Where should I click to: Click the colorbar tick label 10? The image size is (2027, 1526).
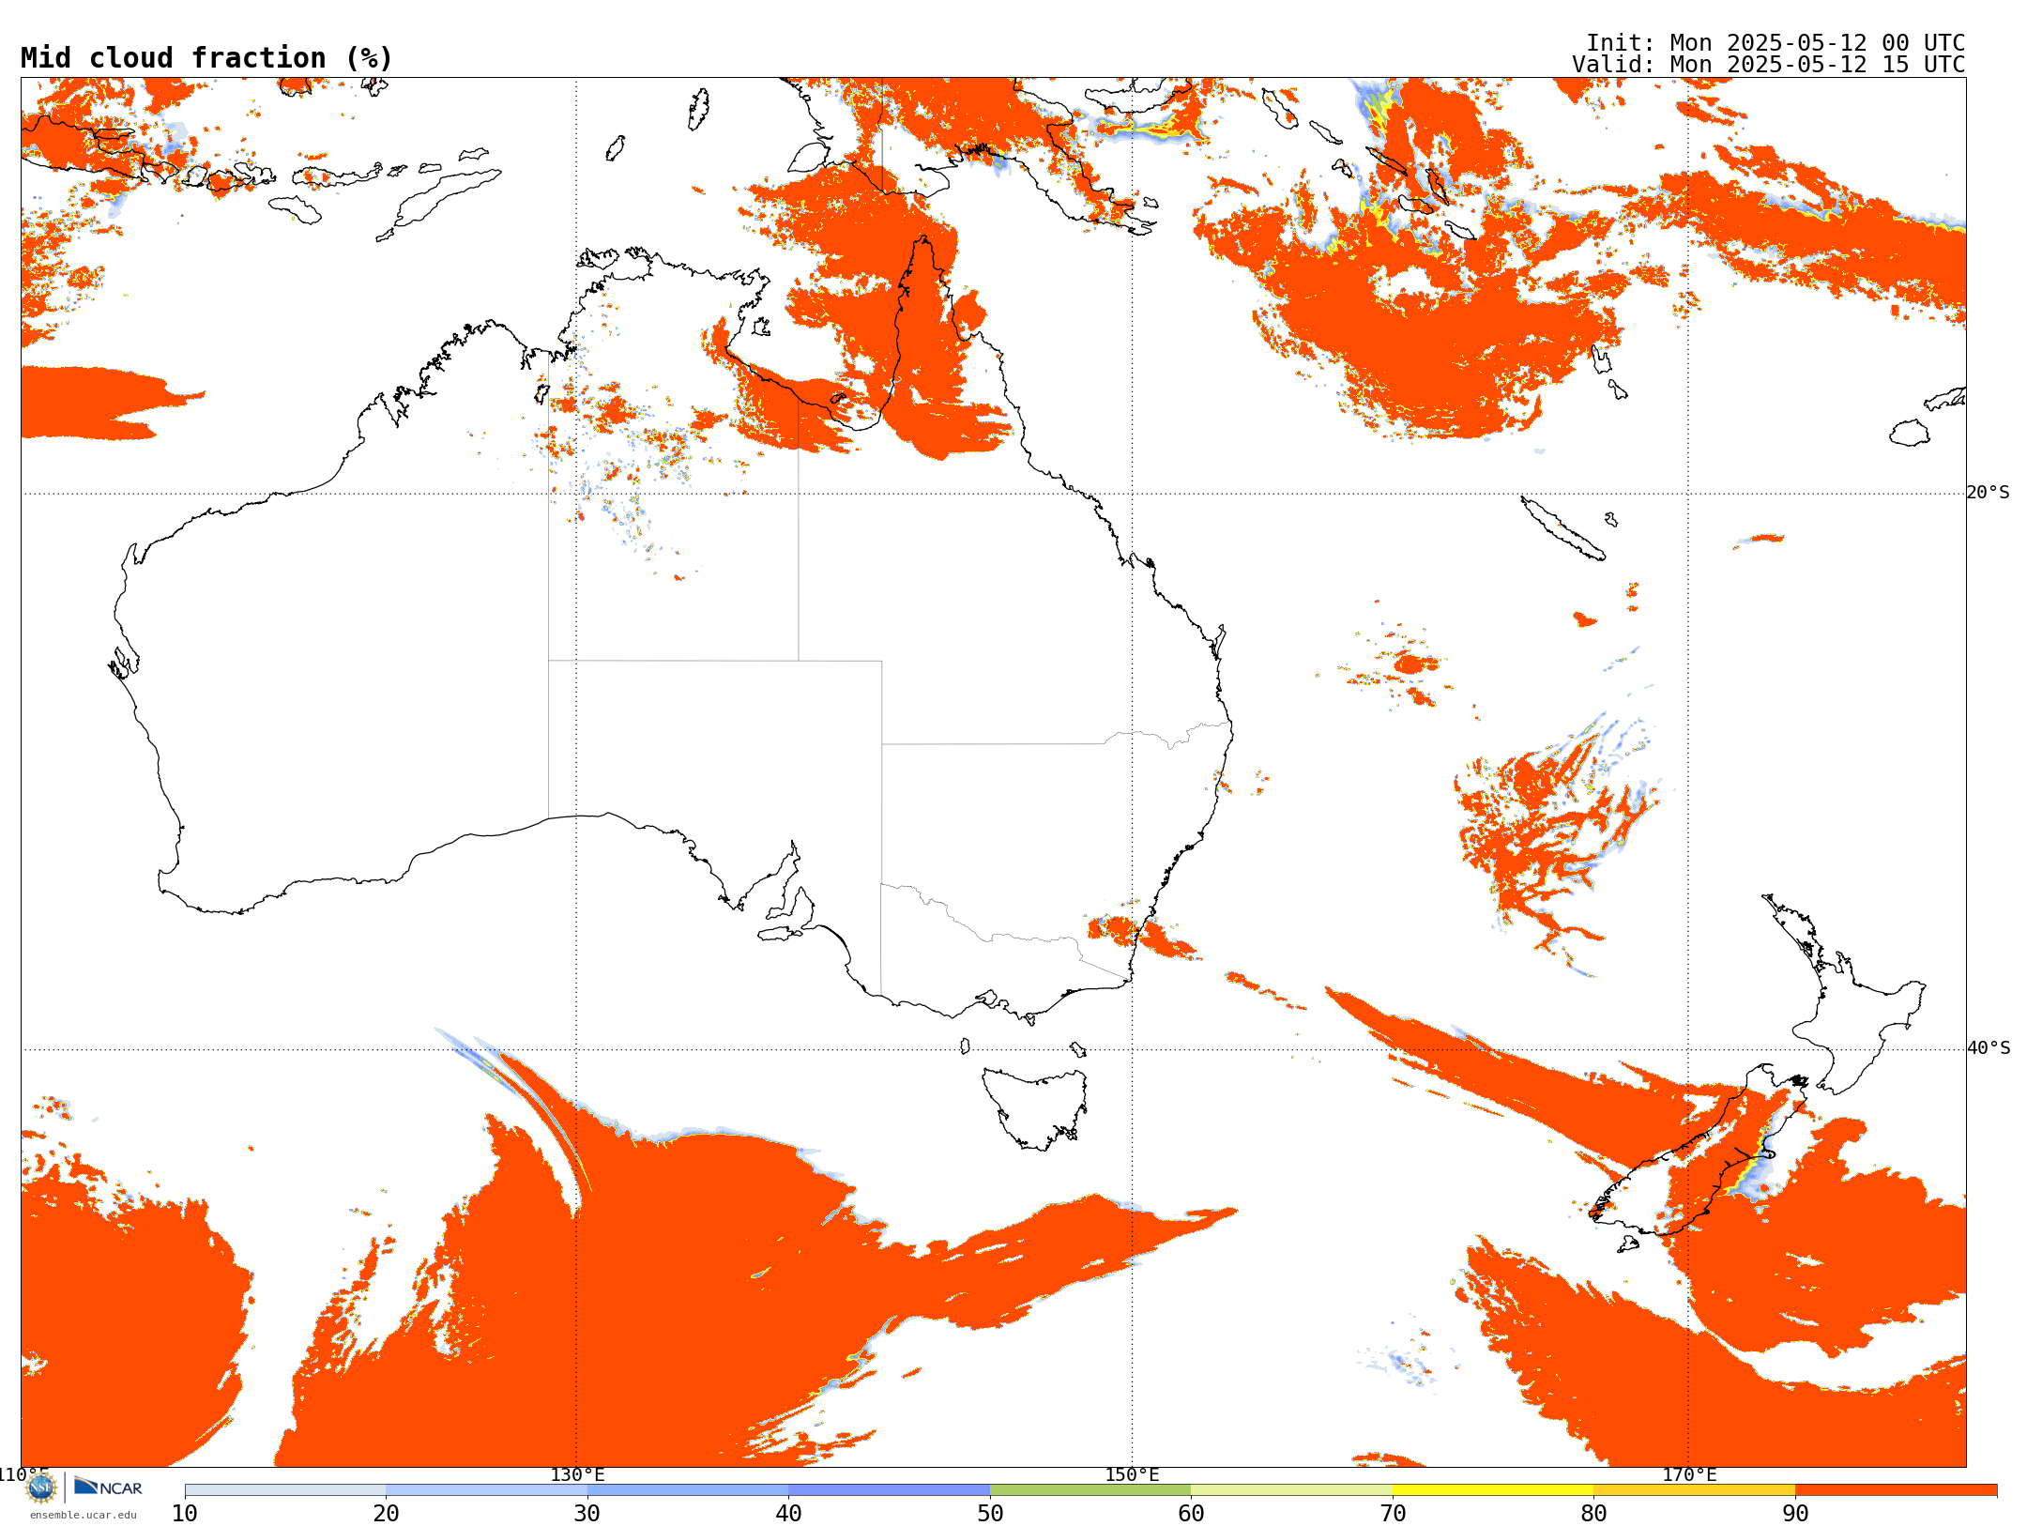coord(185,1513)
